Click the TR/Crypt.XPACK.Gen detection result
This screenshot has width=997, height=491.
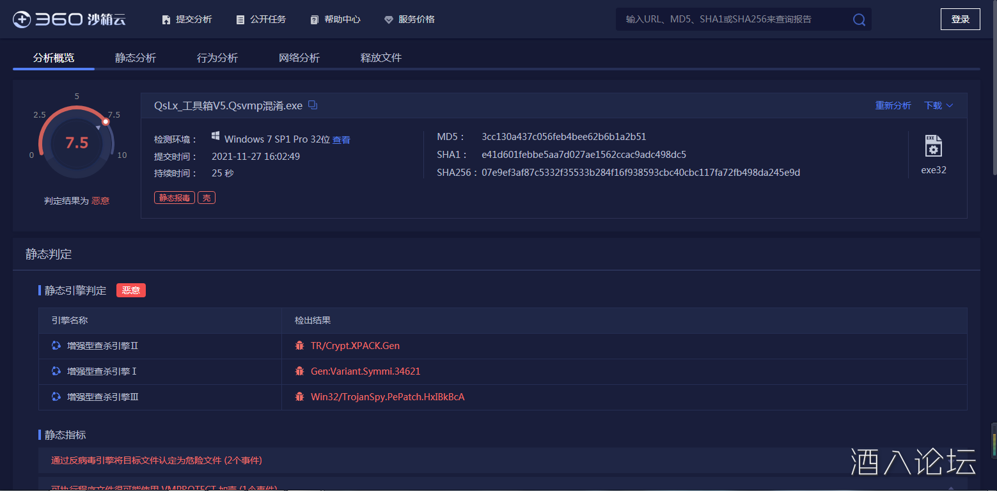coord(355,346)
